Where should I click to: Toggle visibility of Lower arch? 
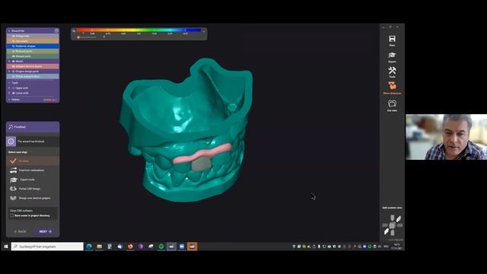coord(14,93)
